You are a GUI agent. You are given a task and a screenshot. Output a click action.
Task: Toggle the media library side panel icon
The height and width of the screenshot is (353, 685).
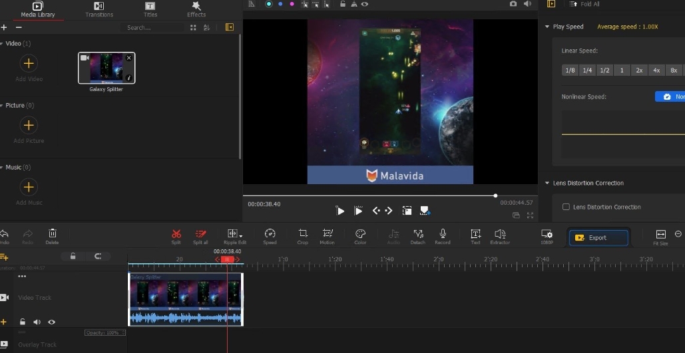tap(230, 27)
